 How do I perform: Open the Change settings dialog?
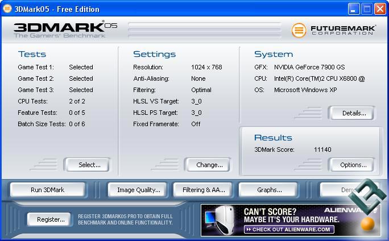coord(209,165)
